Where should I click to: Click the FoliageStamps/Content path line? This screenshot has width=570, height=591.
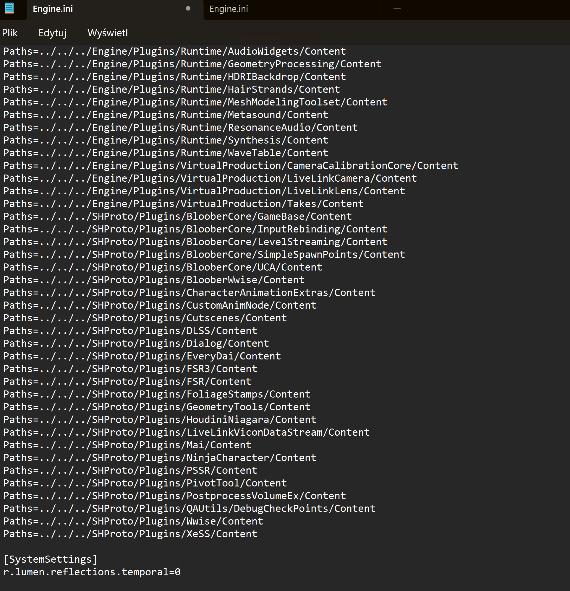coord(157,394)
